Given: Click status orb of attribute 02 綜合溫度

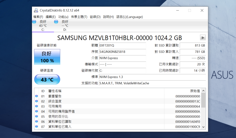Looking at the screenshot, I should (36, 101).
